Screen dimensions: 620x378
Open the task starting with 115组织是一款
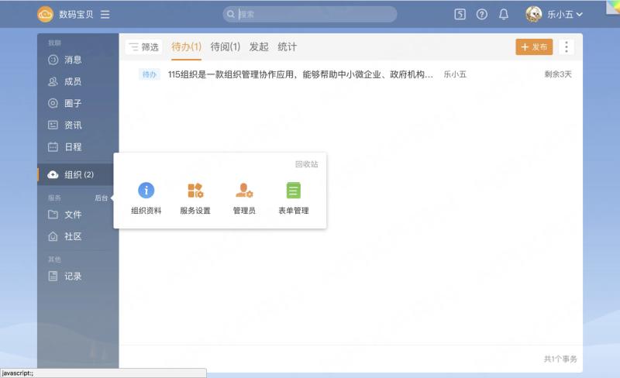point(301,74)
